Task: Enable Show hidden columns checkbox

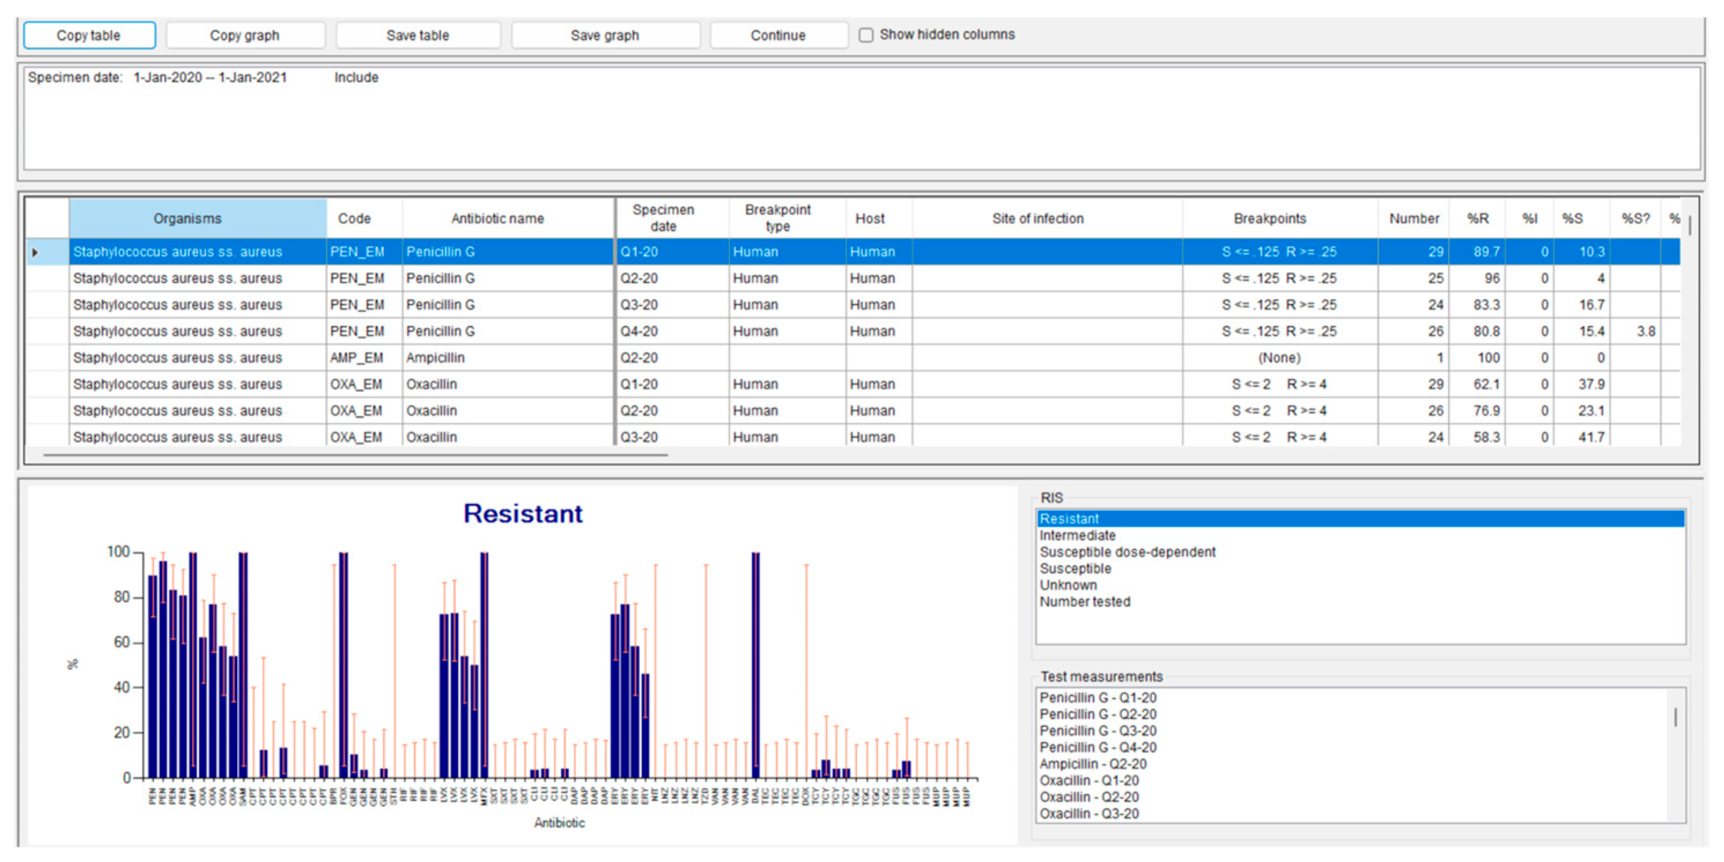Action: tap(866, 35)
